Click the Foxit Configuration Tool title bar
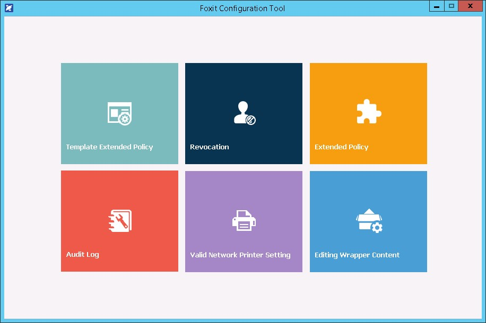This screenshot has width=486, height=323. click(x=242, y=8)
